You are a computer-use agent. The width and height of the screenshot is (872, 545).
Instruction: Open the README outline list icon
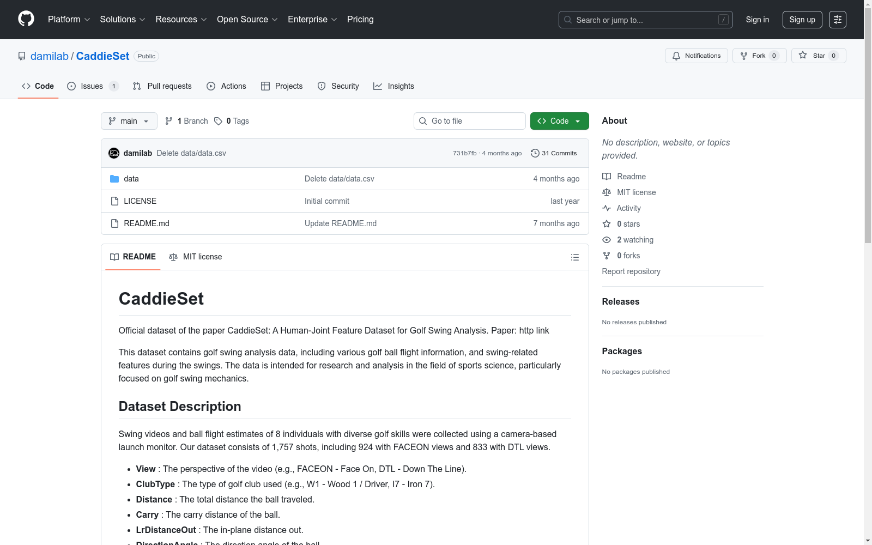pos(575,257)
